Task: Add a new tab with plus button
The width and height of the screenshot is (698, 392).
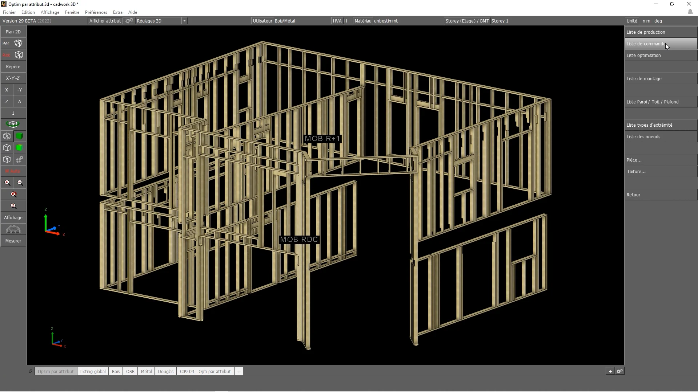Action: (x=239, y=371)
